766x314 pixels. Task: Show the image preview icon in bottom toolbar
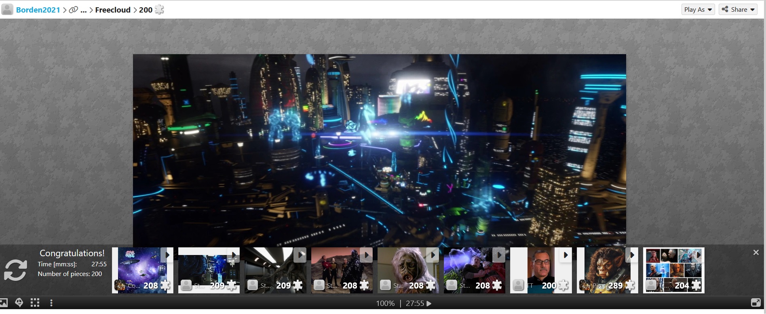pyautogui.click(x=4, y=303)
